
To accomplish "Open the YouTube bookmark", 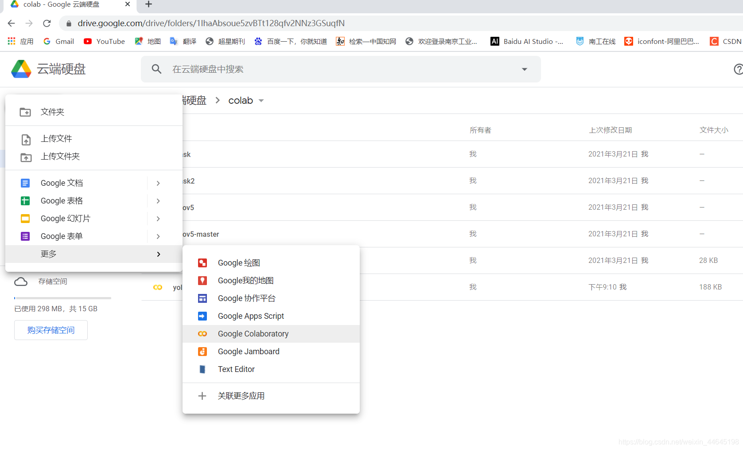I will click(105, 41).
